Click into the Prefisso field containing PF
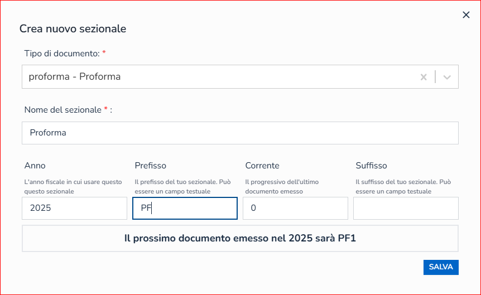 [185, 209]
